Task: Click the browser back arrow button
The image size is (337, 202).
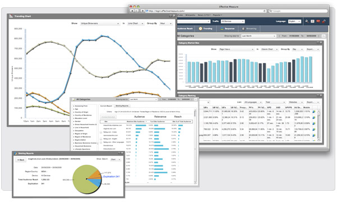Action: click(132, 11)
